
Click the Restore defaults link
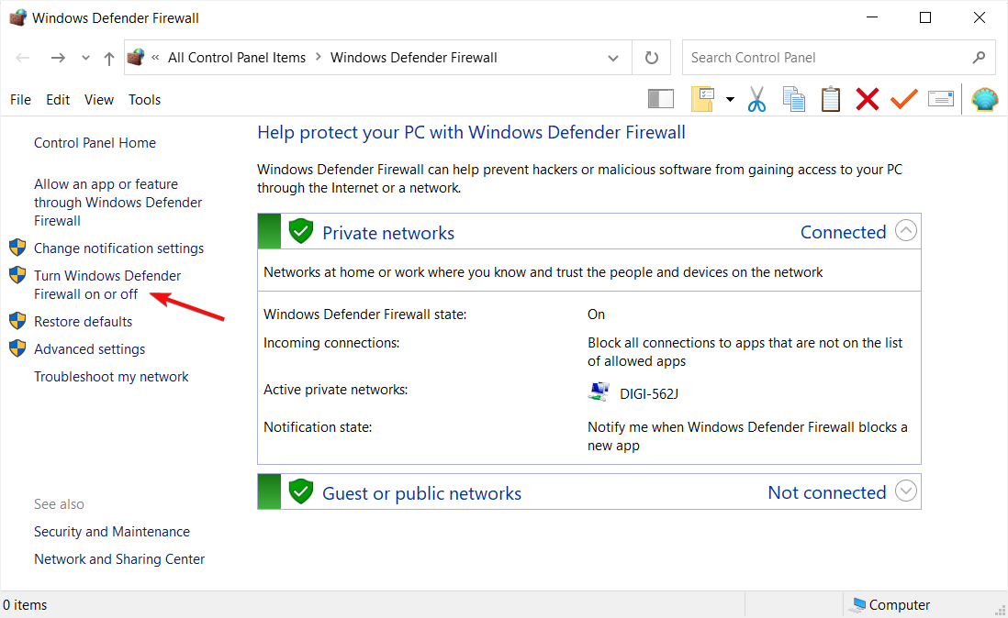pos(83,322)
